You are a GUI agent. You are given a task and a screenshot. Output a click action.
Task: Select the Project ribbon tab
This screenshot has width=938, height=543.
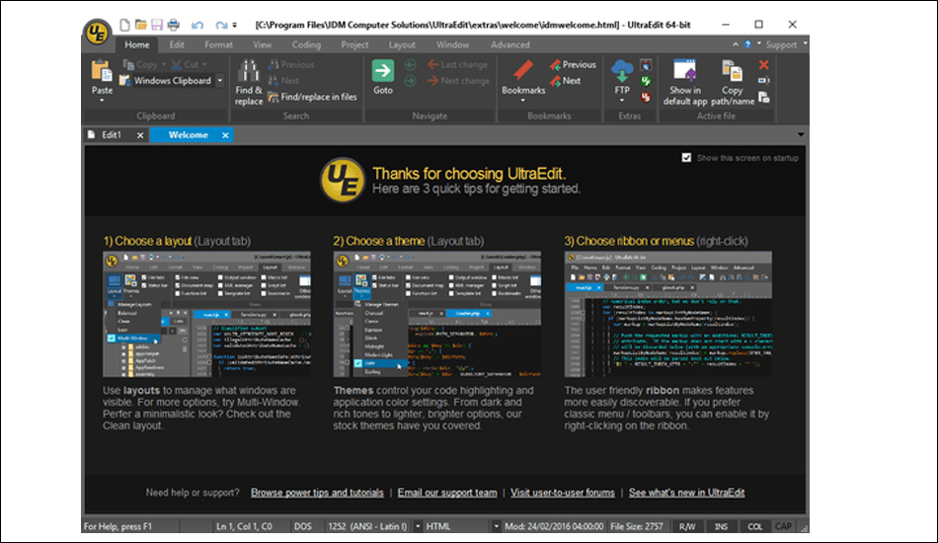[354, 44]
